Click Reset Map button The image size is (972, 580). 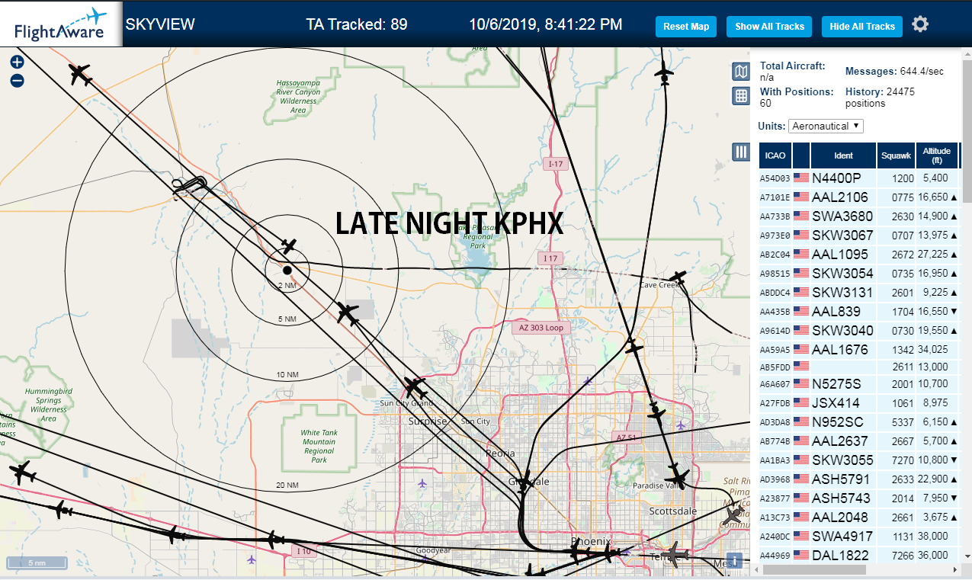coord(686,26)
